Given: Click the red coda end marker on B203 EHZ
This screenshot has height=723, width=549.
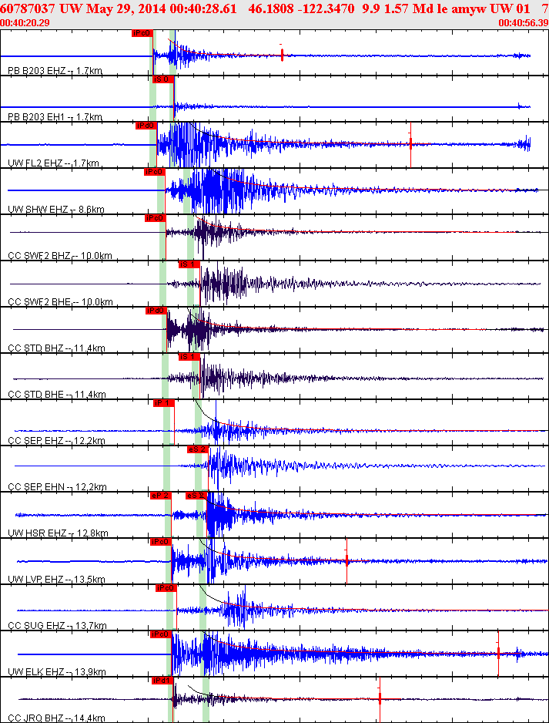Looking at the screenshot, I should pos(282,55).
